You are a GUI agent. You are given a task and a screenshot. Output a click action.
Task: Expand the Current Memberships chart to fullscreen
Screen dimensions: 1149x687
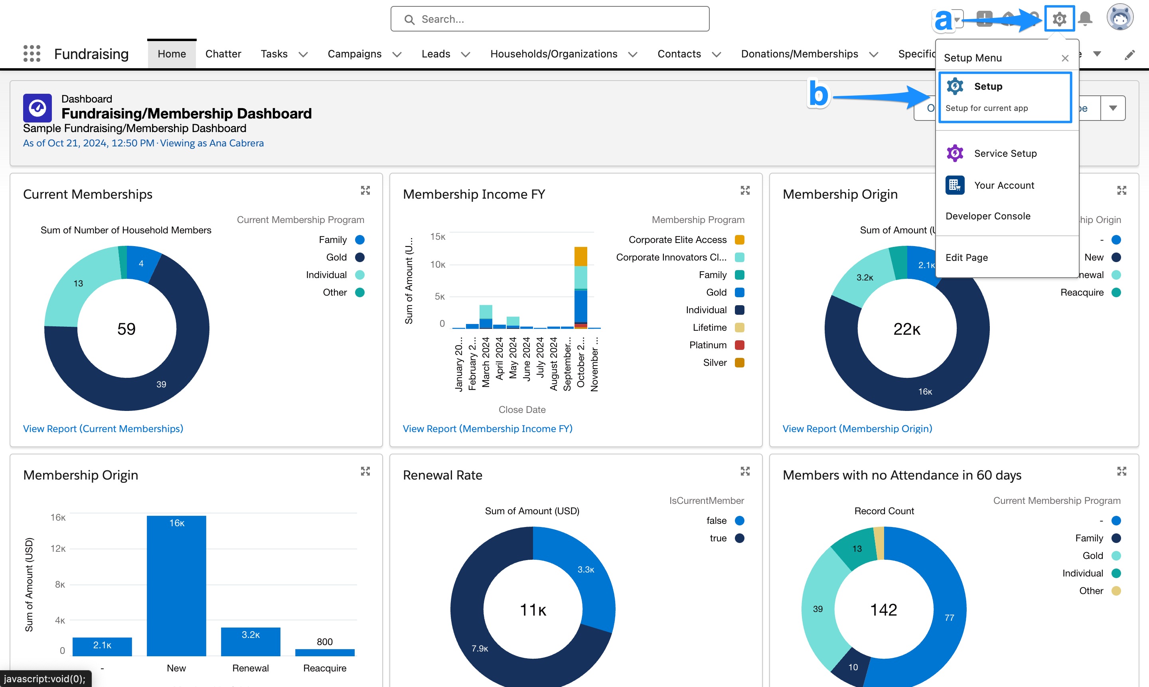point(366,190)
